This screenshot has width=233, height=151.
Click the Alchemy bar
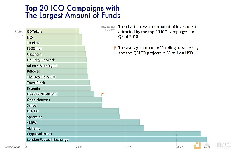coord(85,128)
